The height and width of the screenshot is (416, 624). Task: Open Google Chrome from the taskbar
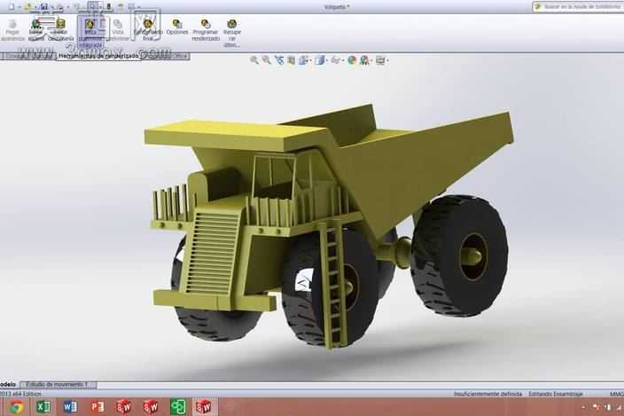tap(16, 407)
